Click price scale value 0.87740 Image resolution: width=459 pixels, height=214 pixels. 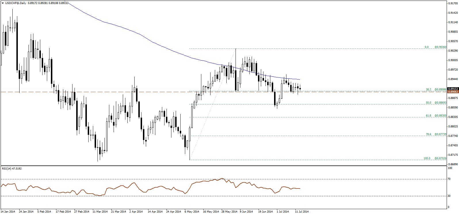(x=454, y=136)
